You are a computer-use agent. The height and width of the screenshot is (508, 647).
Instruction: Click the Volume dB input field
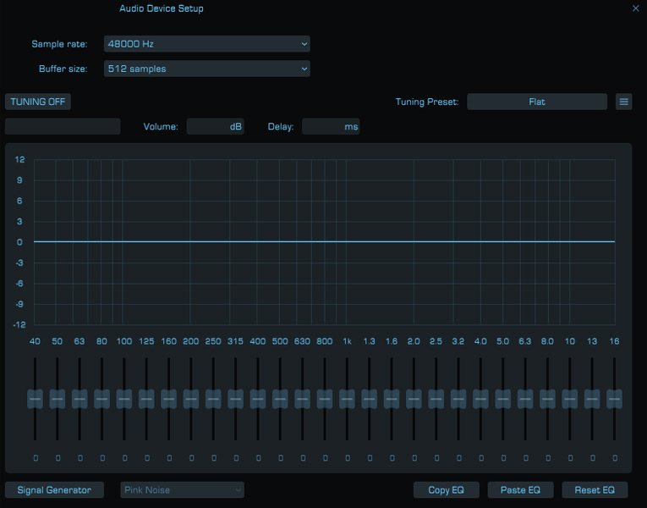(x=215, y=127)
